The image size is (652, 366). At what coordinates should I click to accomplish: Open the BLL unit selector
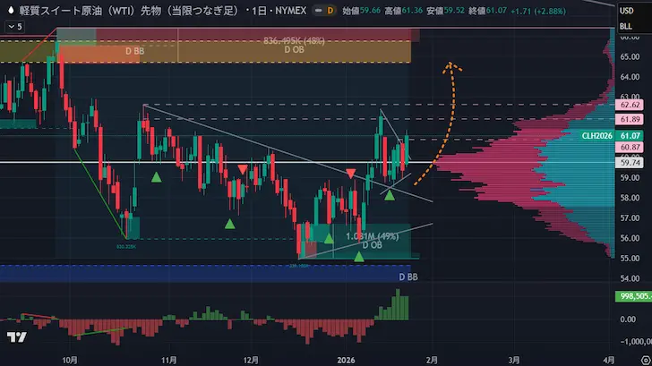(628, 28)
